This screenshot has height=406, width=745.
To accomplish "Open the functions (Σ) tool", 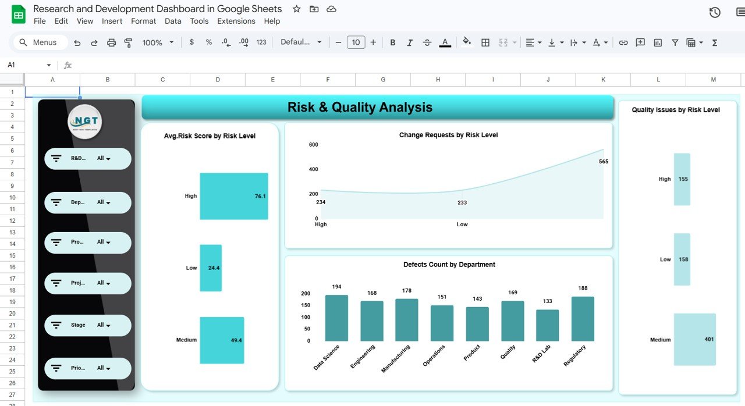I will (714, 42).
